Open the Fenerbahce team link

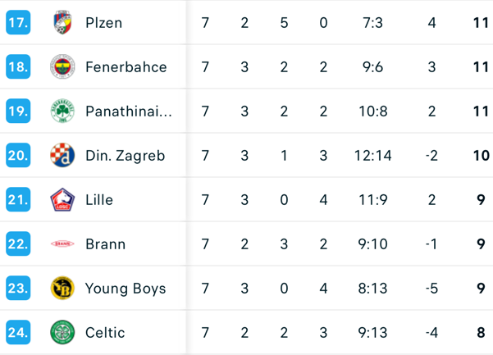pyautogui.click(x=126, y=67)
